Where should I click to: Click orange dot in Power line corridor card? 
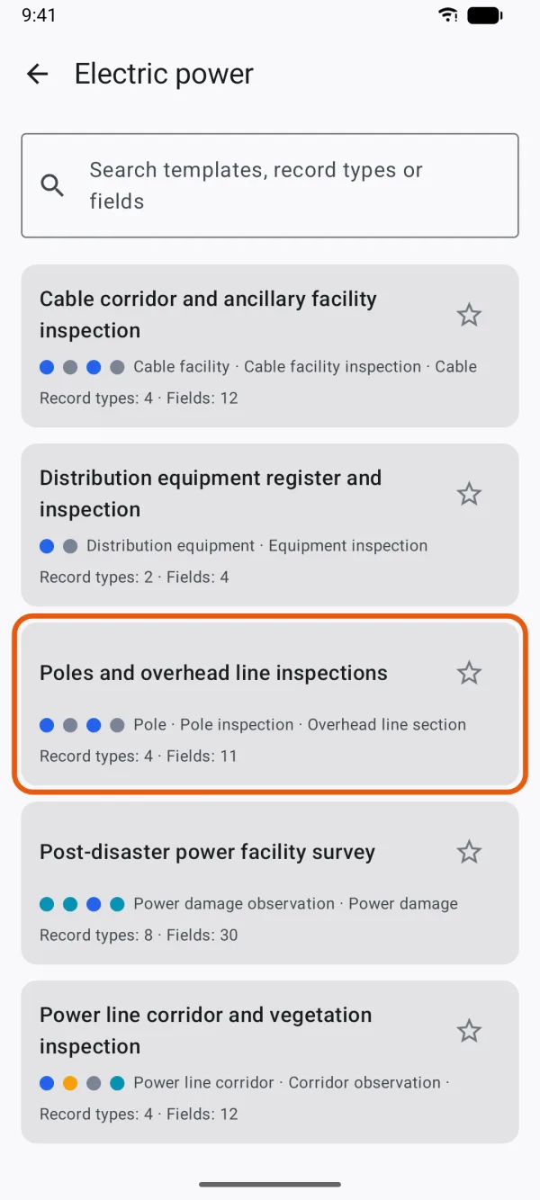(70, 1083)
